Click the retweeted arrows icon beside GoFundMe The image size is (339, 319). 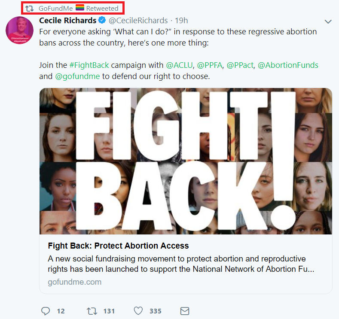(29, 9)
